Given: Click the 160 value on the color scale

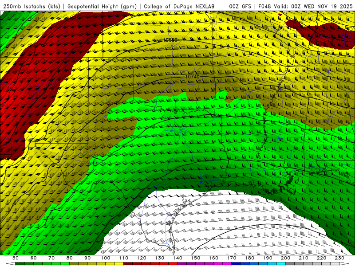Looking at the screenshot, I should (213, 258).
